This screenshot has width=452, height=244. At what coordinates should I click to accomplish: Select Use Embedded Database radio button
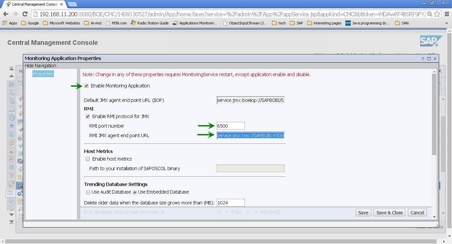(135, 192)
